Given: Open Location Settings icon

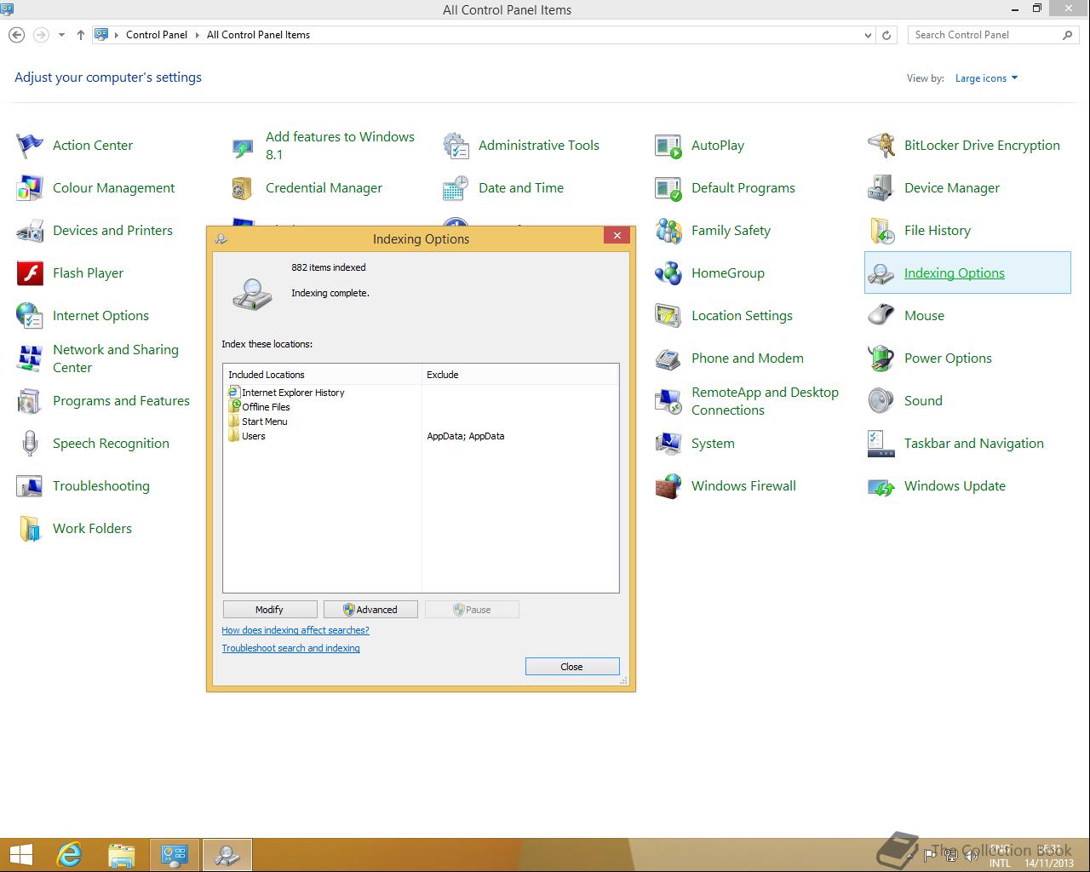Looking at the screenshot, I should tap(668, 316).
